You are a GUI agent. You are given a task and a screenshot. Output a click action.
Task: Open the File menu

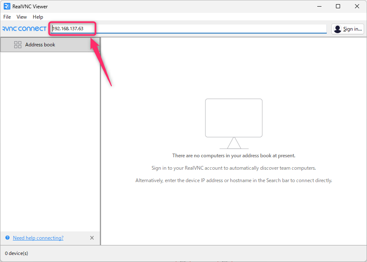pyautogui.click(x=7, y=17)
